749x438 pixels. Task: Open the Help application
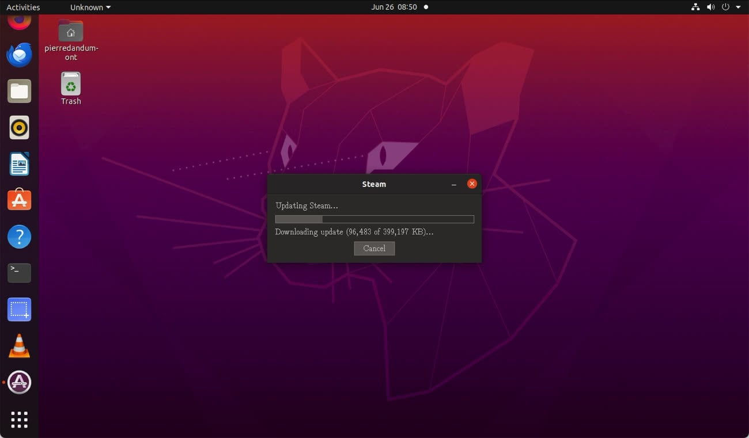(19, 237)
